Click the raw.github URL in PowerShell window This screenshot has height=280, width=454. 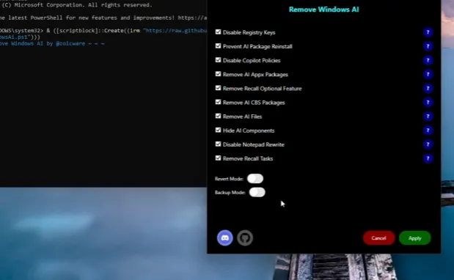click(175, 31)
